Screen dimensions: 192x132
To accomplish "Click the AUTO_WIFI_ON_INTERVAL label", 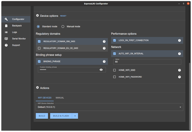I will (131, 54).
